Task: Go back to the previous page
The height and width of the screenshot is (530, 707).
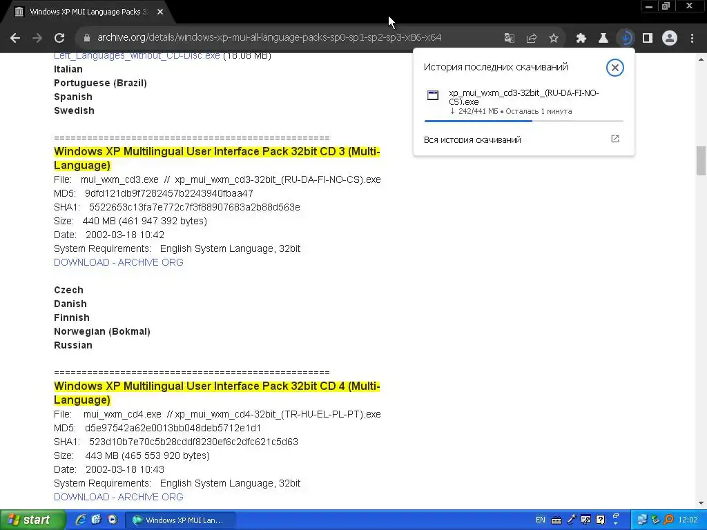Action: (x=15, y=38)
